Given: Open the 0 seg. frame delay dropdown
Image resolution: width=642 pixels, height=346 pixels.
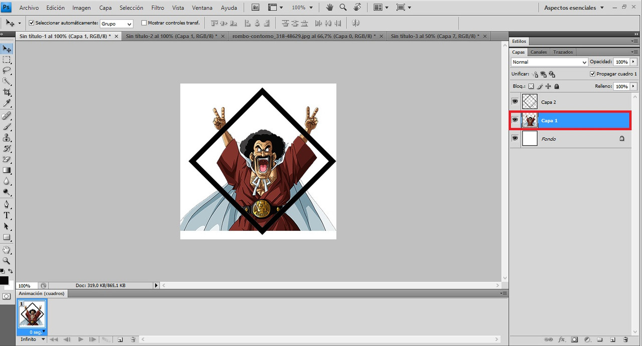Looking at the screenshot, I should [37, 332].
